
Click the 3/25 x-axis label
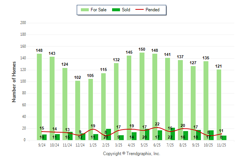point(118,145)
